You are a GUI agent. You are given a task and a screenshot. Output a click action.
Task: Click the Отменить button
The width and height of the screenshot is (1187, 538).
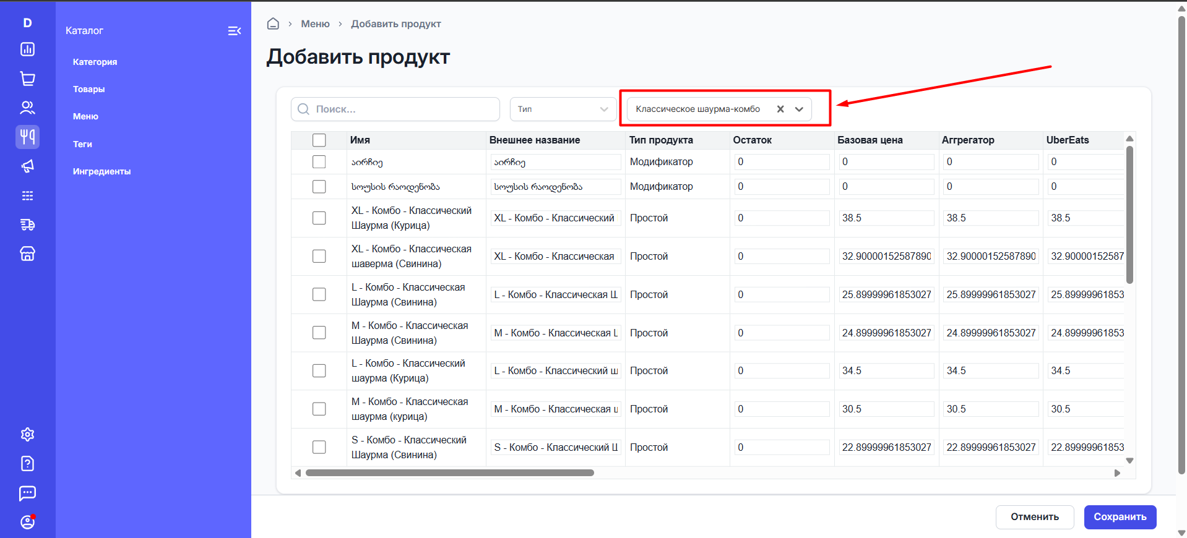pyautogui.click(x=1034, y=517)
